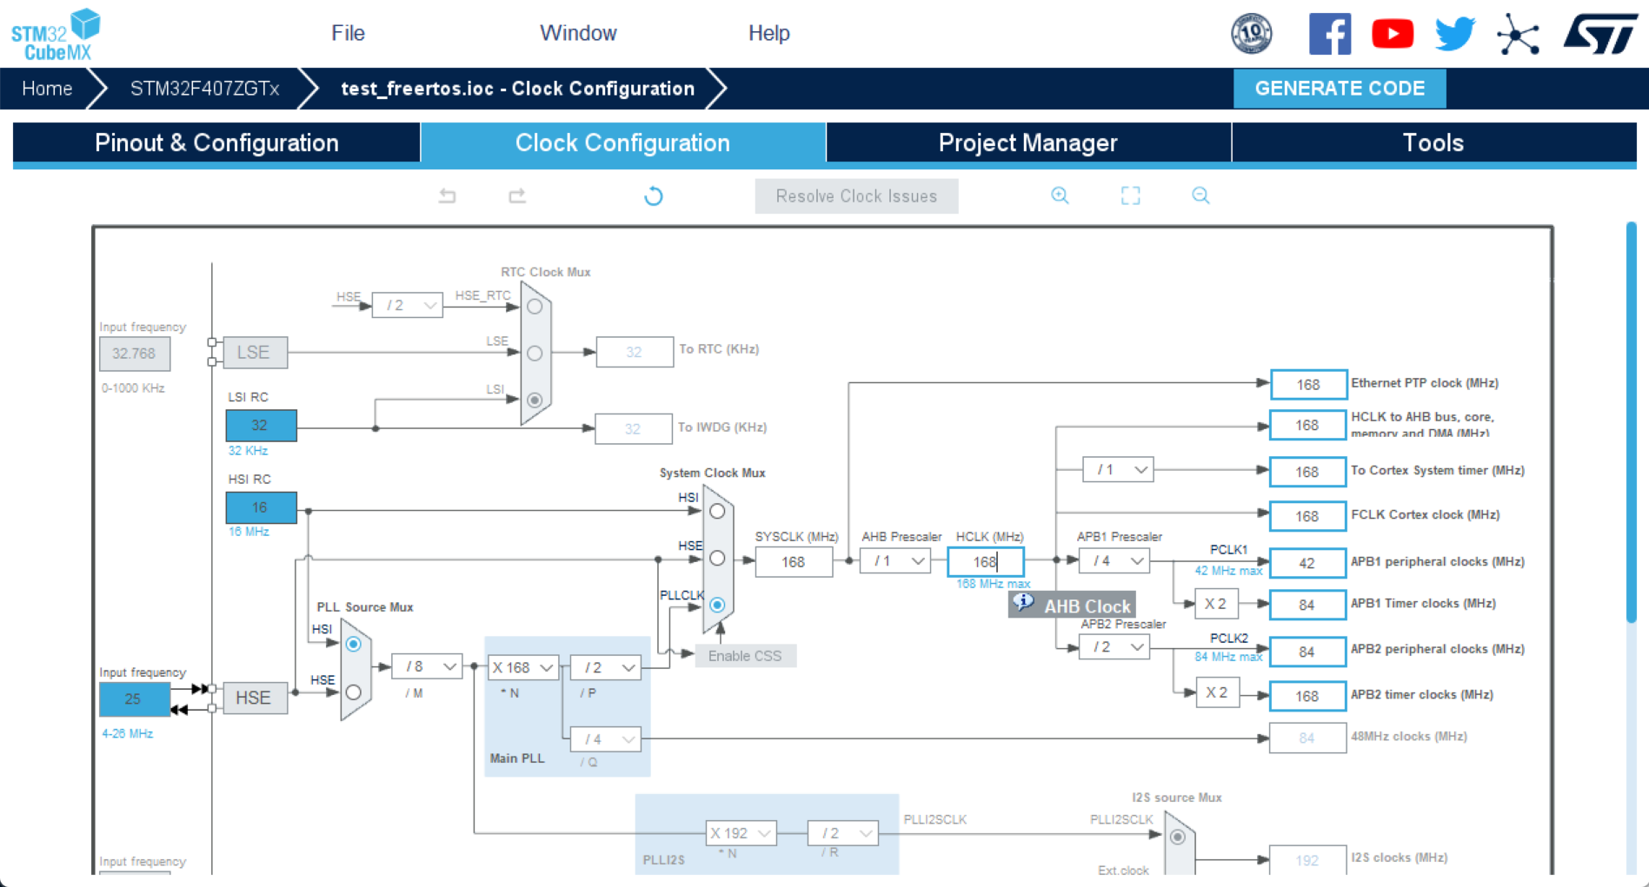The width and height of the screenshot is (1649, 887).
Task: Select PLLCLK in System Clock Mux
Action: (x=717, y=605)
